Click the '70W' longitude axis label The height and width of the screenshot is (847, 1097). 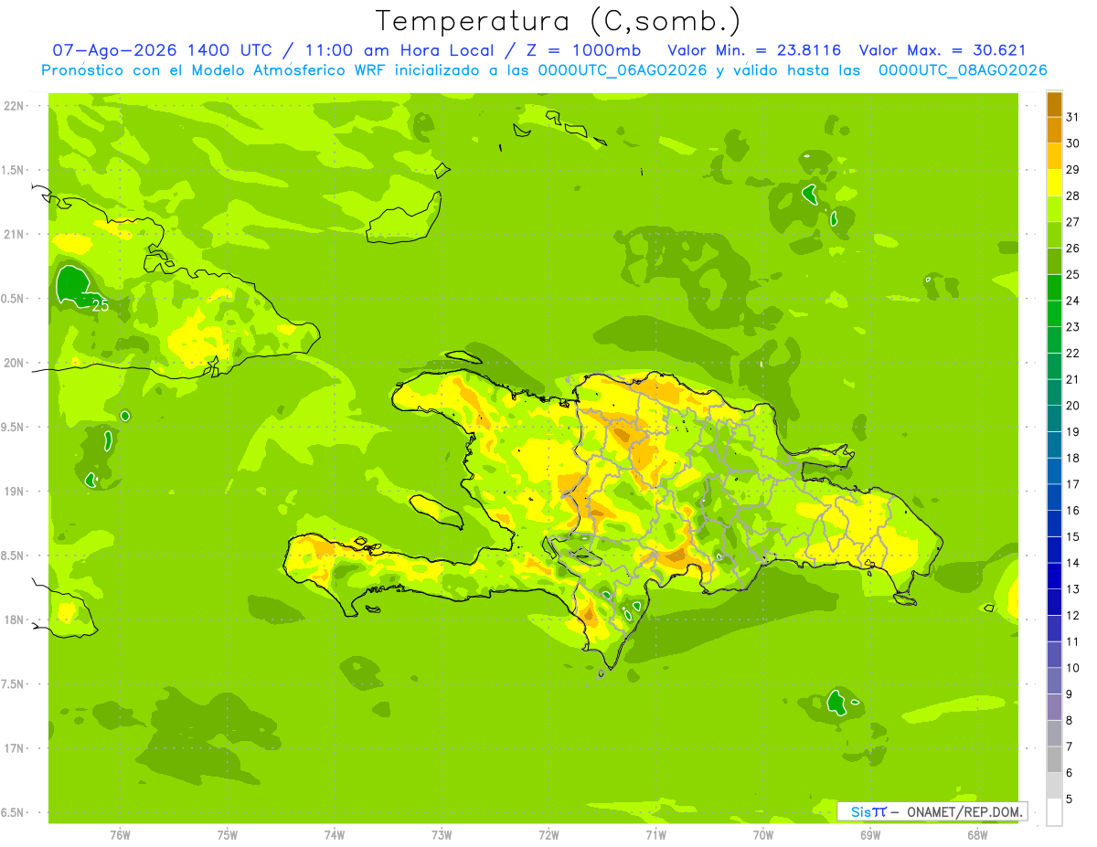763,836
